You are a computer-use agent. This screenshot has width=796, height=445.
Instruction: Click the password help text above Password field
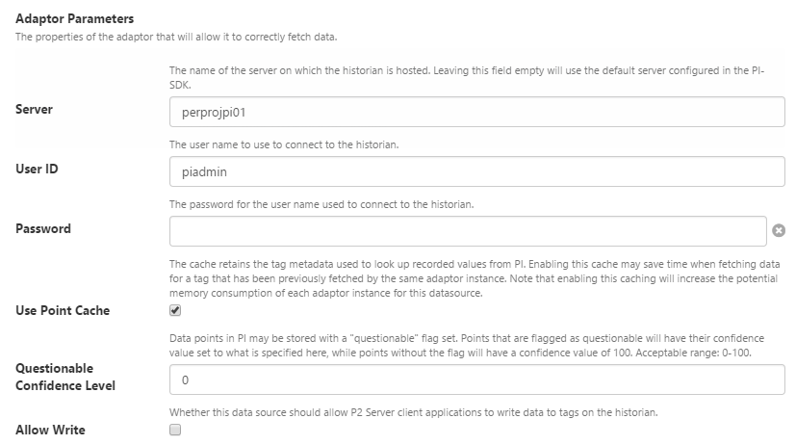(x=321, y=204)
